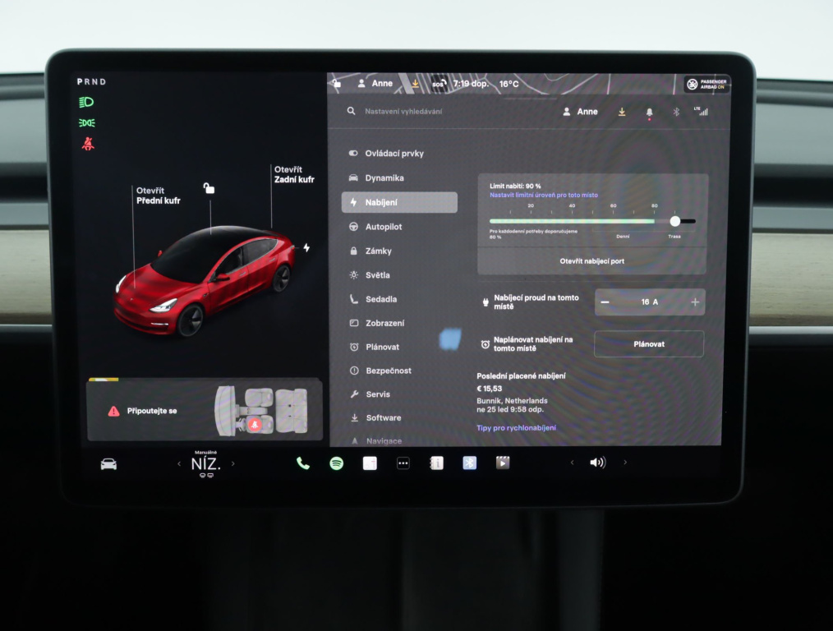Viewport: 833px width, 631px height.
Task: Open the Theater video app icon
Action: click(x=503, y=463)
